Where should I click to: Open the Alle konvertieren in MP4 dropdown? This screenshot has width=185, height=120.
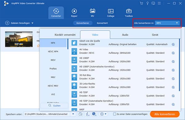(167, 23)
